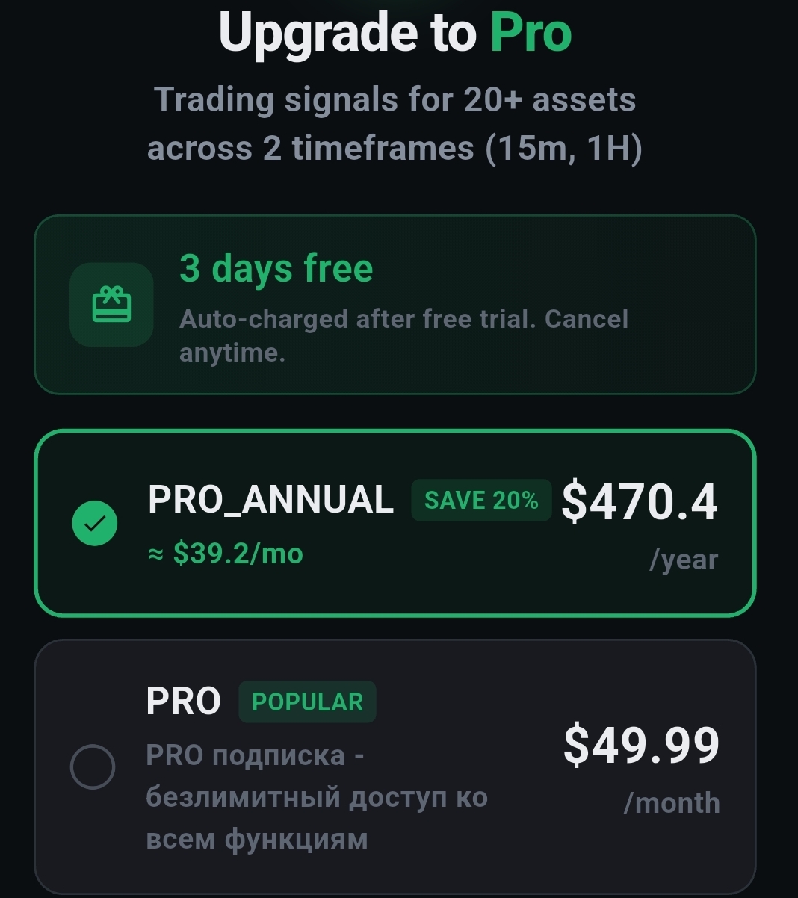Click the green "Pro" word in title
The width and height of the screenshot is (798, 898).
coord(531,33)
